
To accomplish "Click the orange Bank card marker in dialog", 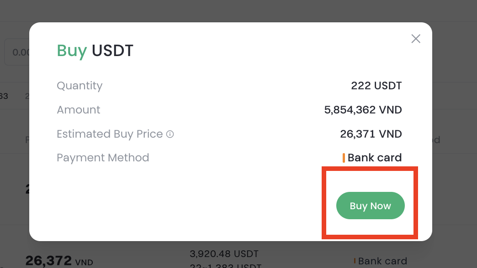I will [x=344, y=158].
